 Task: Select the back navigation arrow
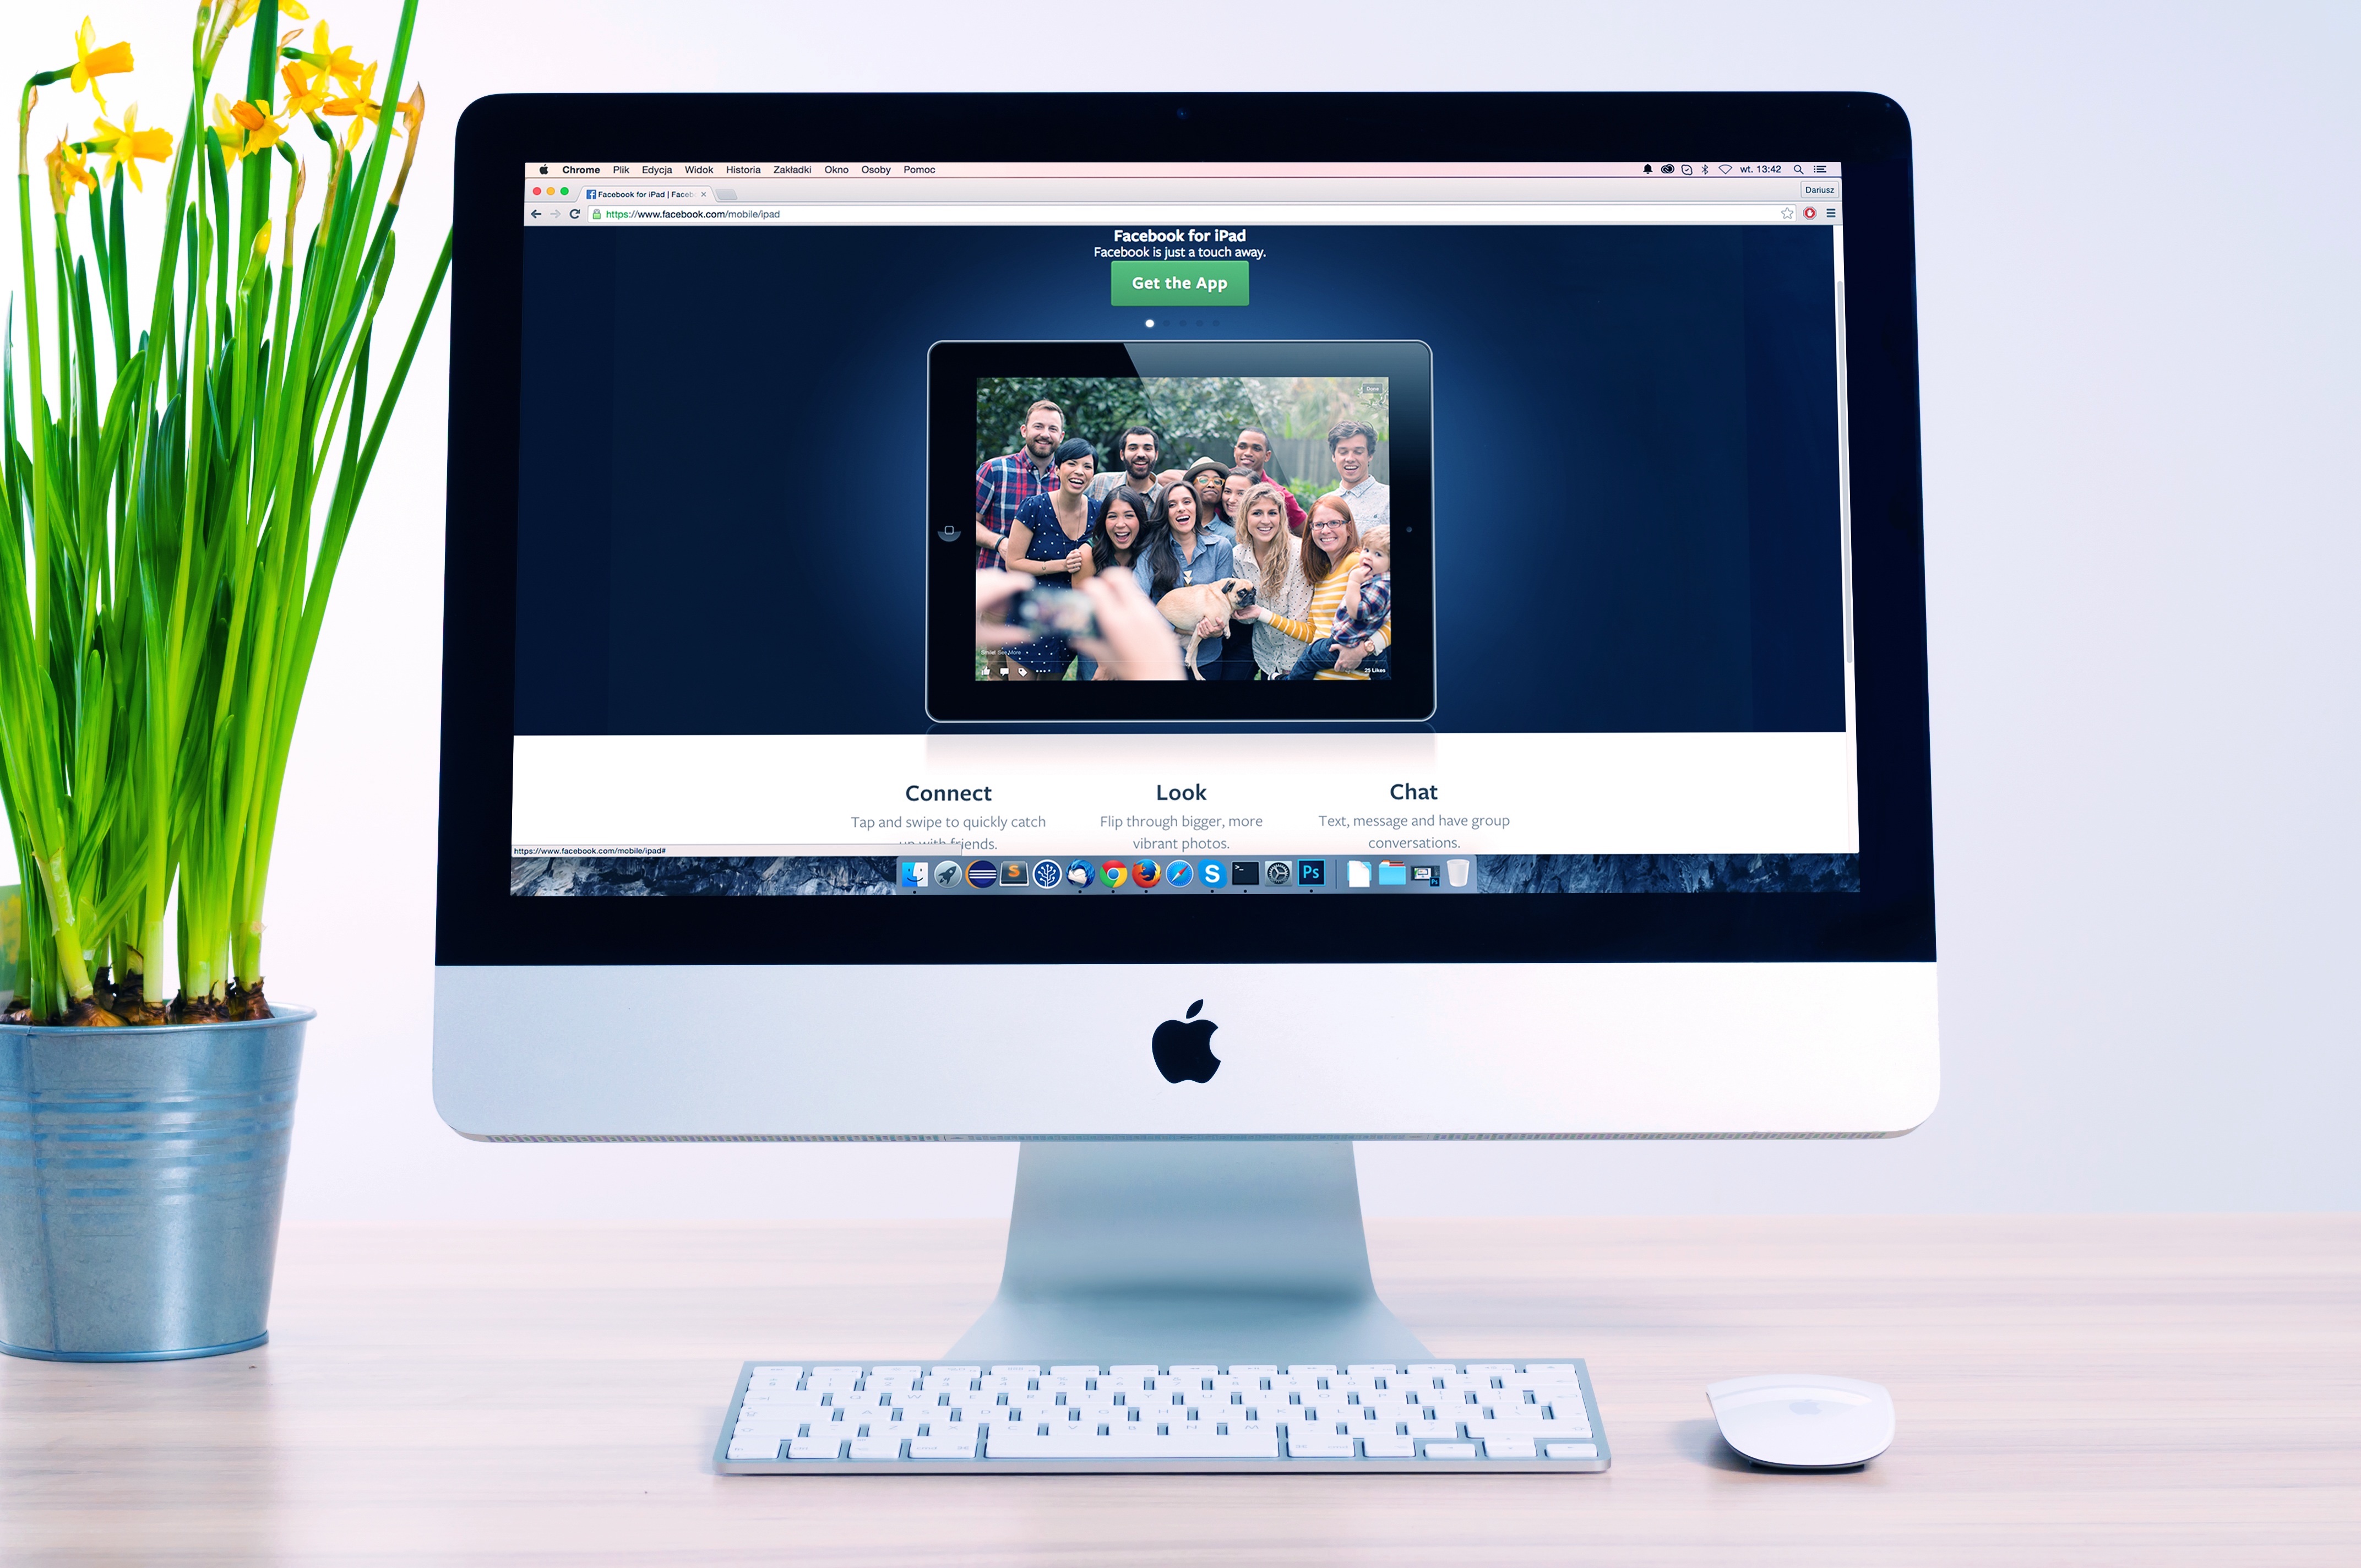click(x=537, y=214)
